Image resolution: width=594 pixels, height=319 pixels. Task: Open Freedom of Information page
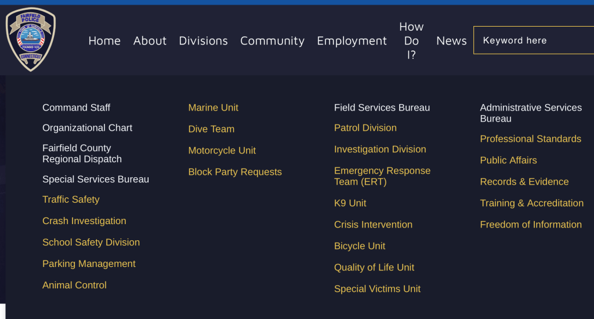(x=530, y=225)
